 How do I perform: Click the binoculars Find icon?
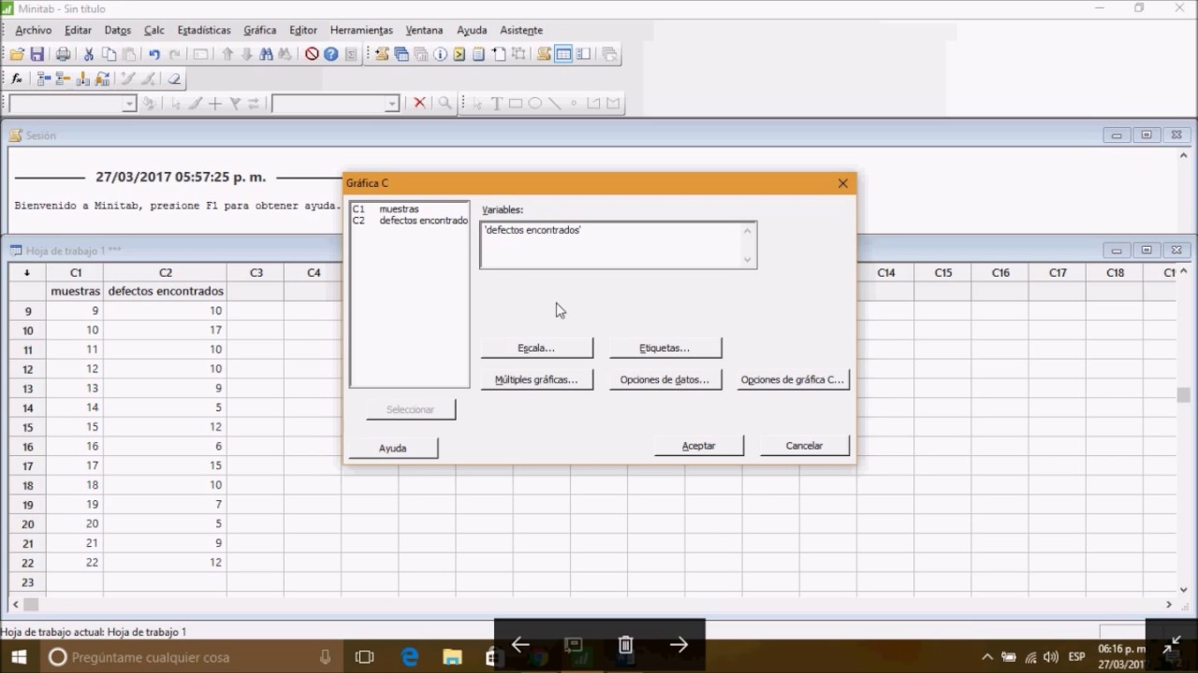click(x=266, y=54)
